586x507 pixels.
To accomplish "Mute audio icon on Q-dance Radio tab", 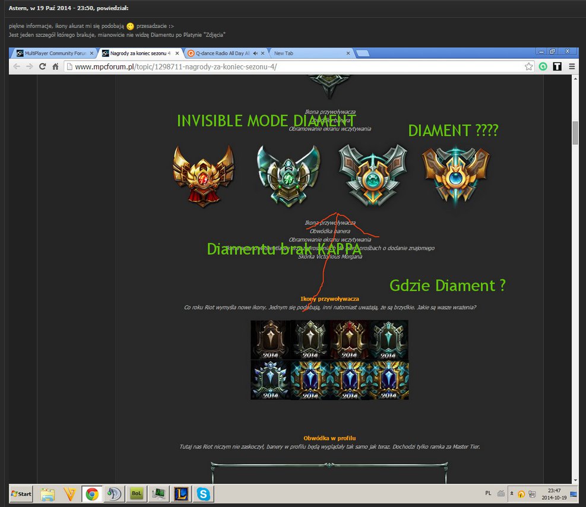I will [x=255, y=53].
